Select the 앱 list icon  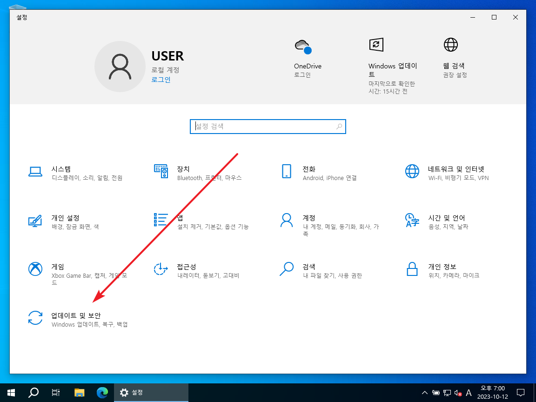click(161, 220)
